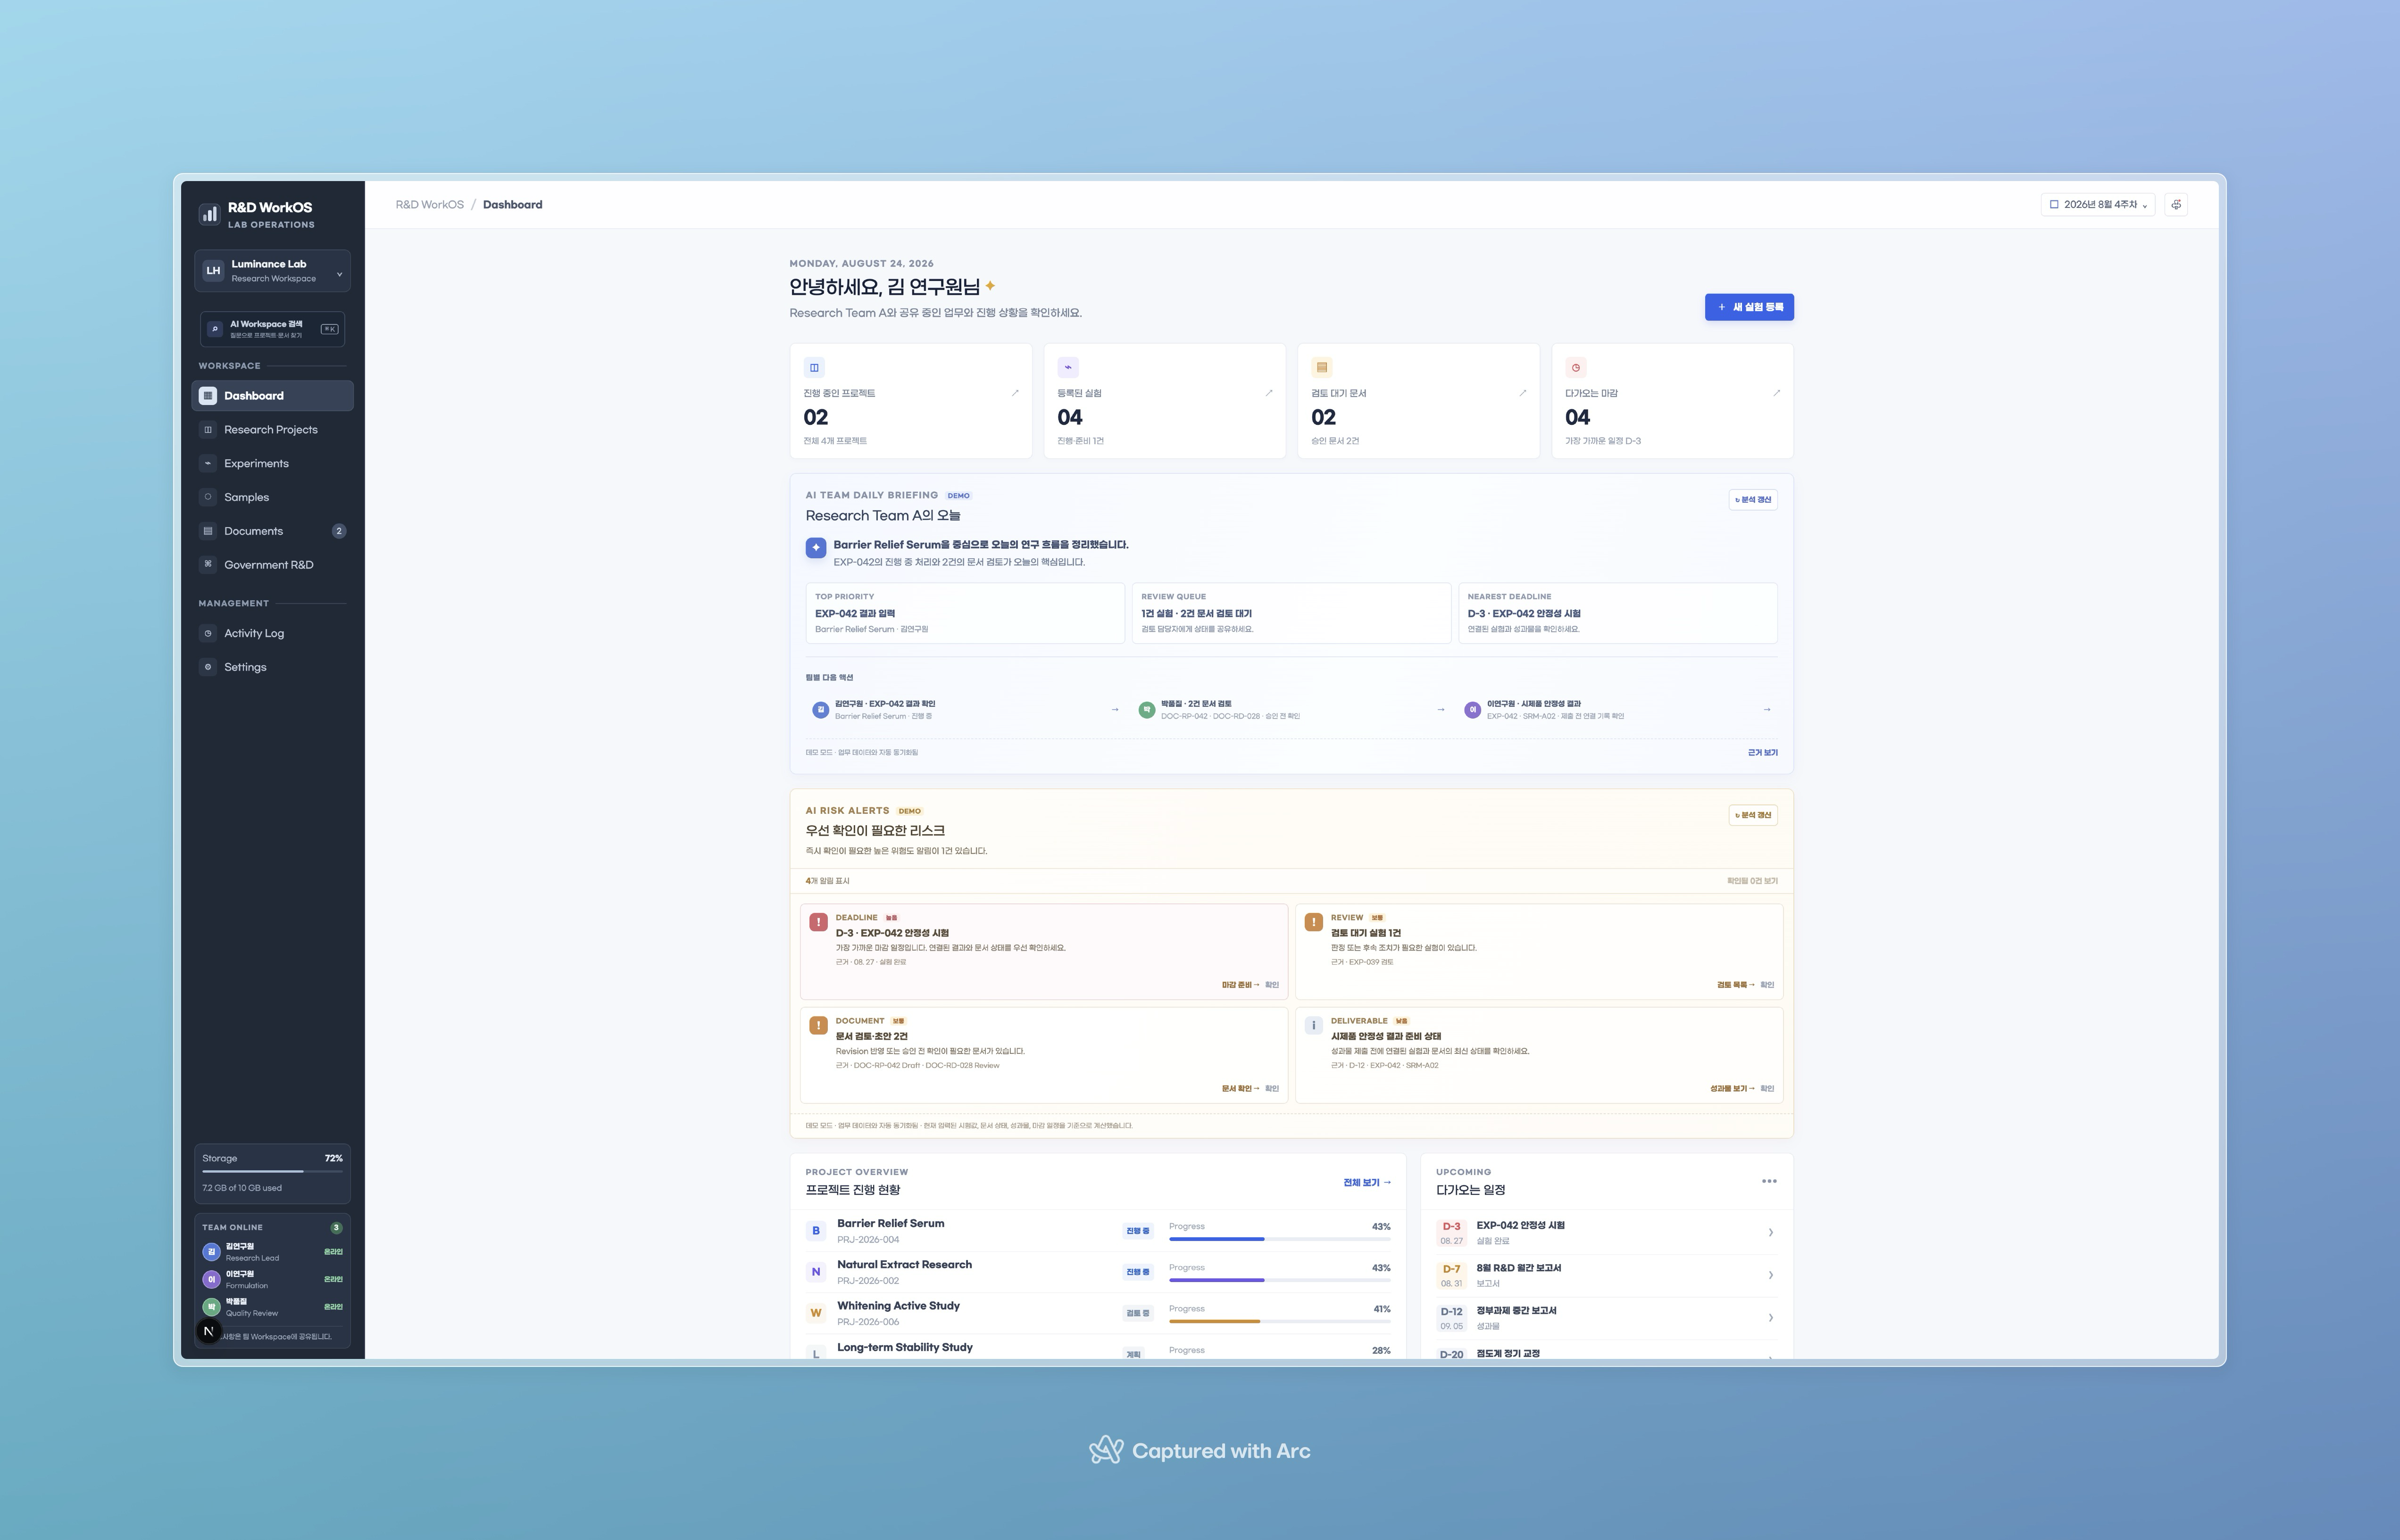Viewport: 2400px width, 1540px height.
Task: Click 확인된 0건 보기 toggle link
Action: click(x=1752, y=881)
